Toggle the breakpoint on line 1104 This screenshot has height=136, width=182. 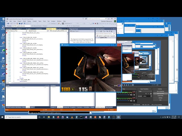point(7,69)
